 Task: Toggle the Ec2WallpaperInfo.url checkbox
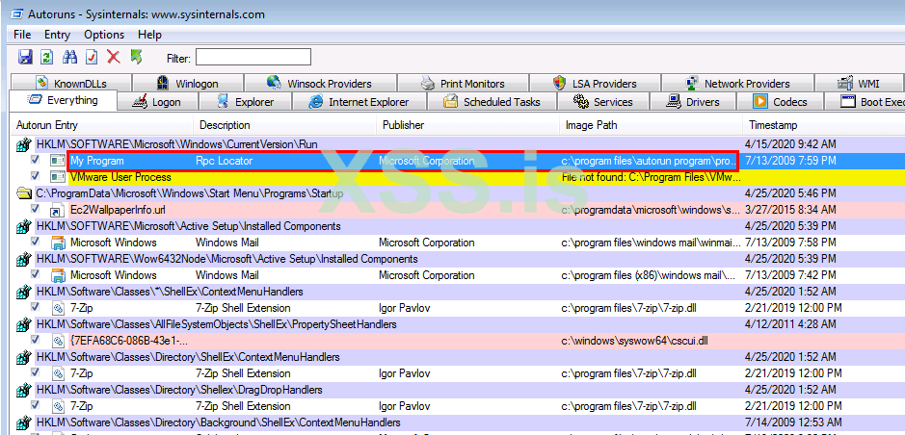tap(36, 209)
